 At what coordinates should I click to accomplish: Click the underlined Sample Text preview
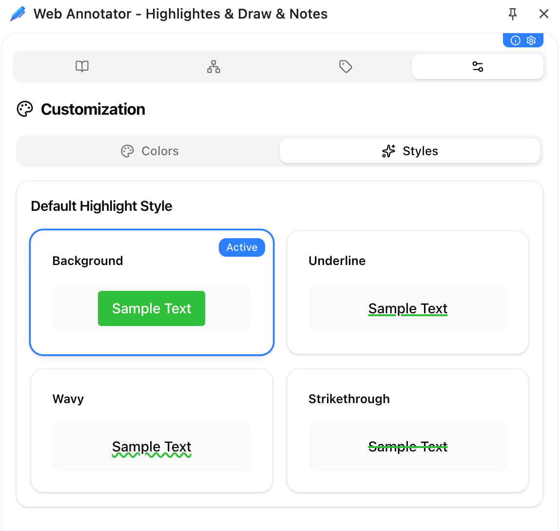click(x=407, y=308)
